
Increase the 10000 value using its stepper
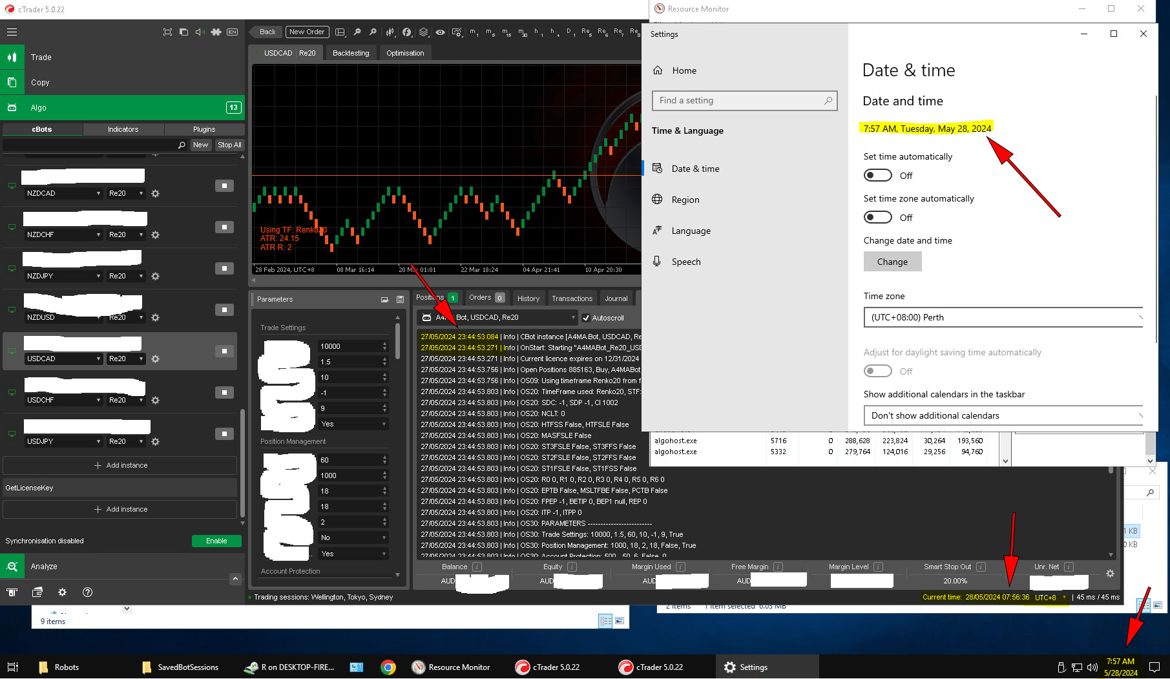click(384, 344)
